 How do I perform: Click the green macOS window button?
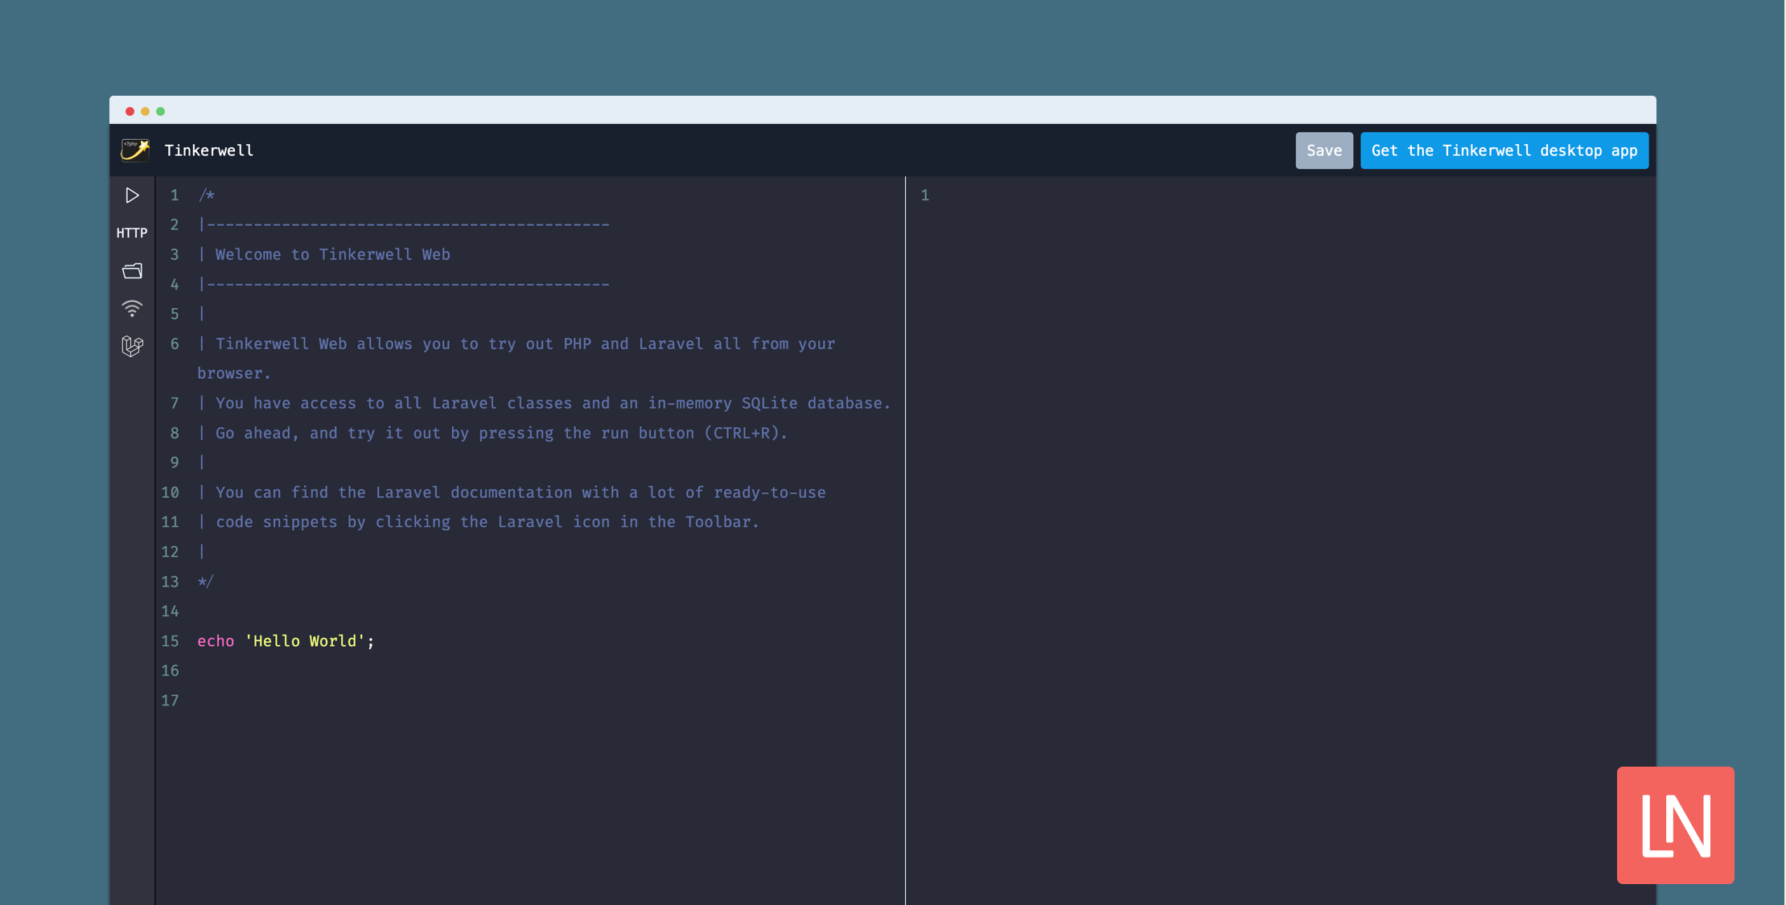pyautogui.click(x=161, y=111)
